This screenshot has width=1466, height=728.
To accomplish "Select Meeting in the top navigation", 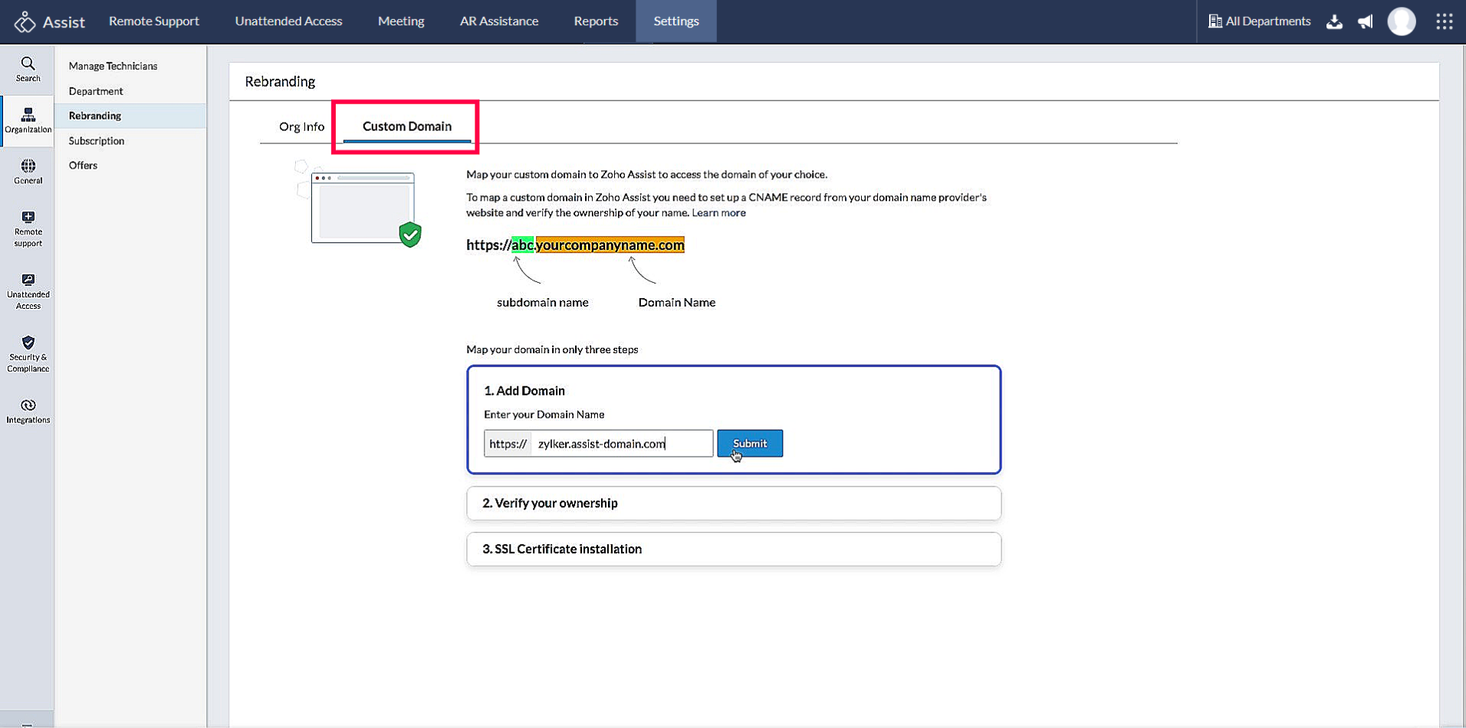I will [x=400, y=21].
